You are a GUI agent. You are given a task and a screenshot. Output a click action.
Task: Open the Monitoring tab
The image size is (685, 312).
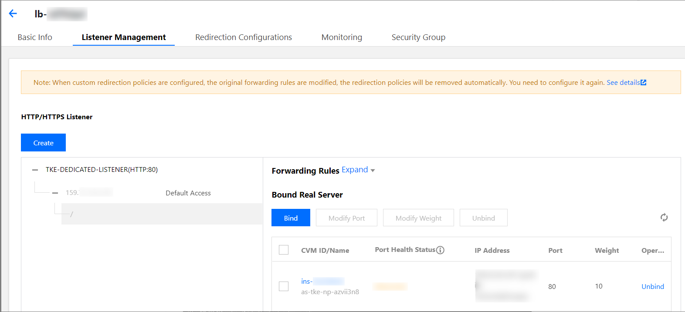[x=342, y=37]
